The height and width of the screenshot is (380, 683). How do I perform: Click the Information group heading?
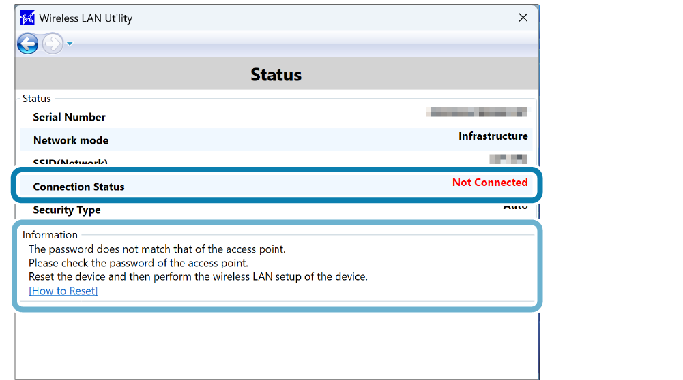(x=50, y=235)
